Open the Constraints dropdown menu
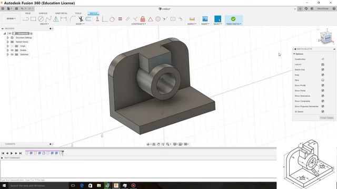The image size is (337, 189). pyautogui.click(x=138, y=24)
